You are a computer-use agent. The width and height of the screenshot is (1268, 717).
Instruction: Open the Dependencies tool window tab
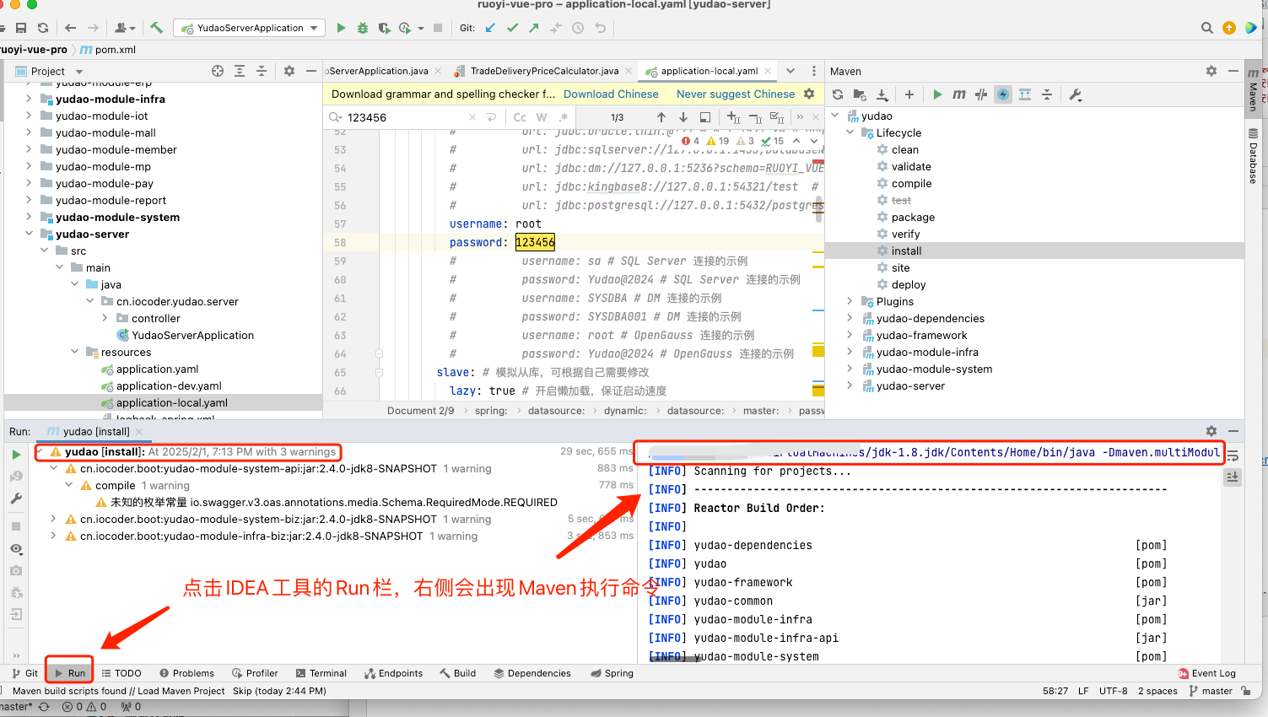click(x=532, y=673)
